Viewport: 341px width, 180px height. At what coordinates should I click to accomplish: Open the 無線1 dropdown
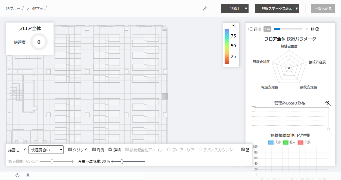click(235, 8)
